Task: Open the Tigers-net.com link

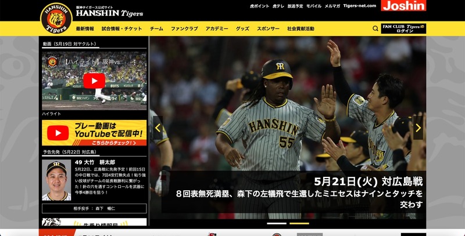Action: 360,6
